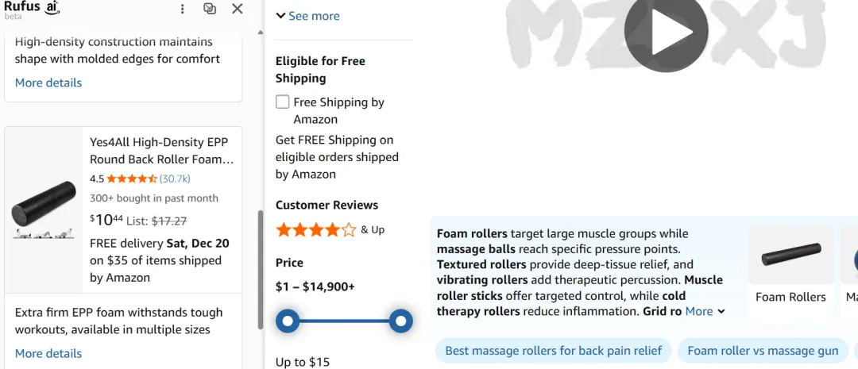Click the left handle of the price slider
The image size is (858, 369).
click(288, 321)
